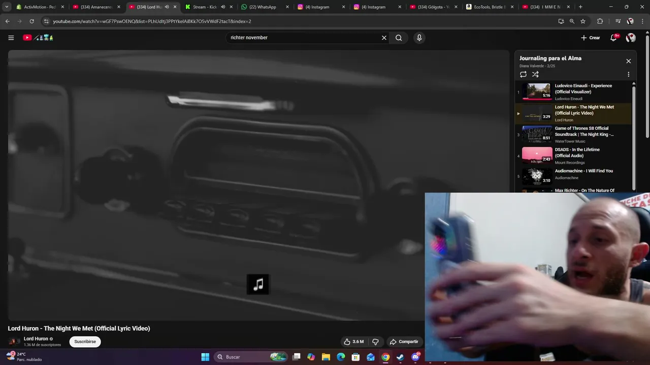Image resolution: width=650 pixels, height=365 pixels.
Task: Reload the current page
Action: (31, 21)
